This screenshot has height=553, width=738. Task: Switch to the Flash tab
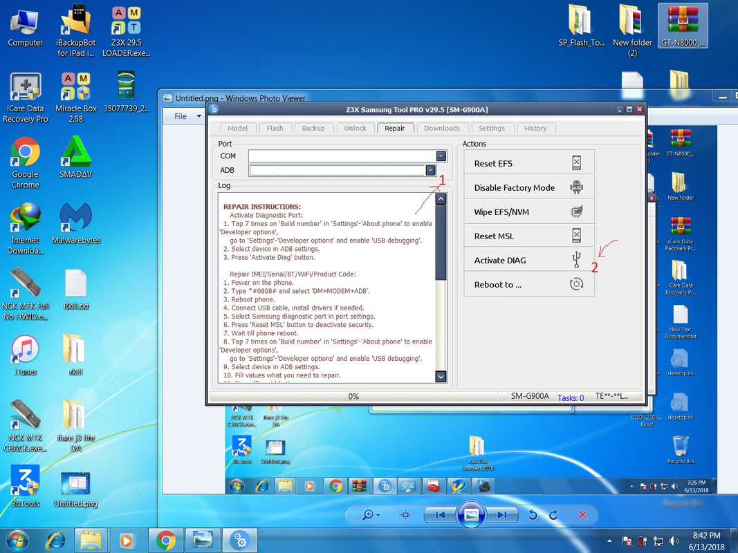(275, 129)
